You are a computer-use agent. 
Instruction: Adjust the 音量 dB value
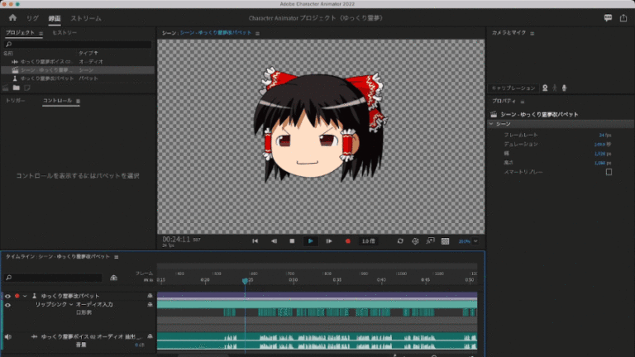[139, 345]
